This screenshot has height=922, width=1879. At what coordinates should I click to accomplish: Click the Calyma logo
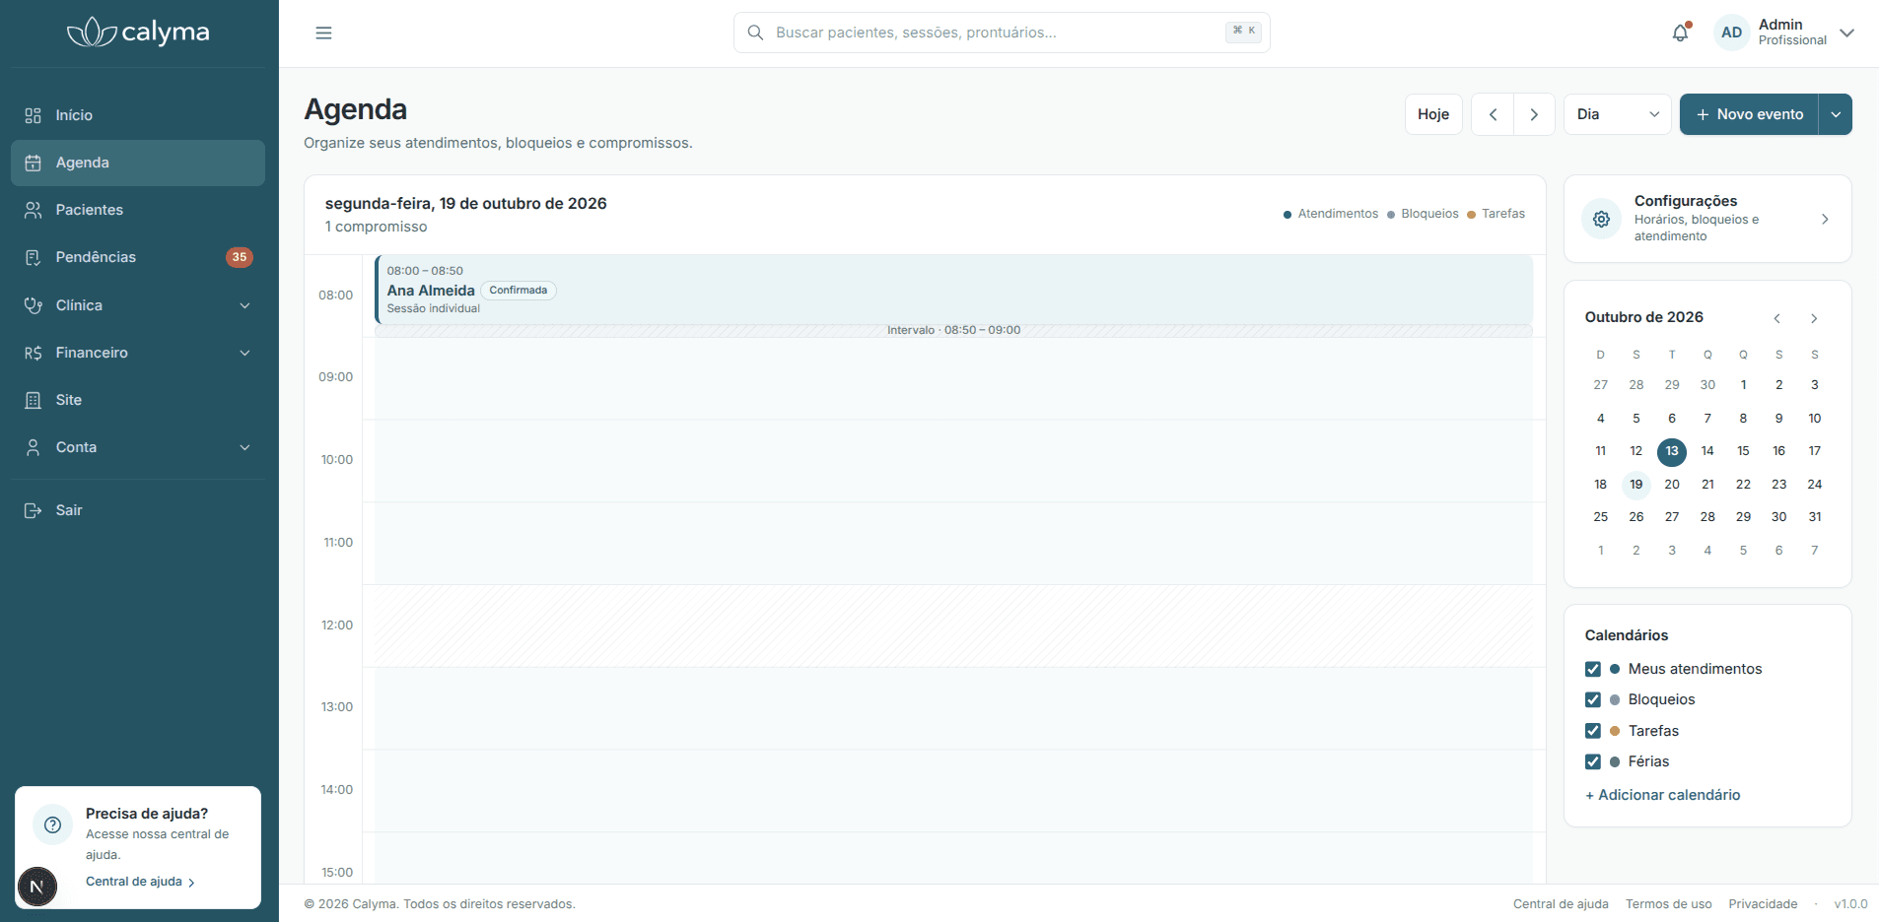pos(138,33)
